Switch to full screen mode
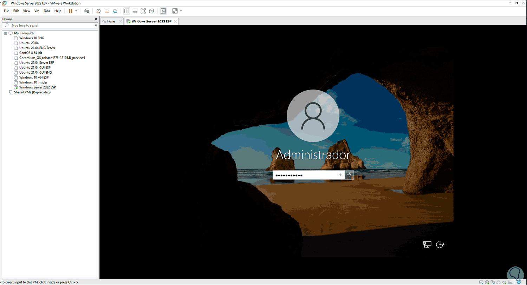 click(143, 11)
